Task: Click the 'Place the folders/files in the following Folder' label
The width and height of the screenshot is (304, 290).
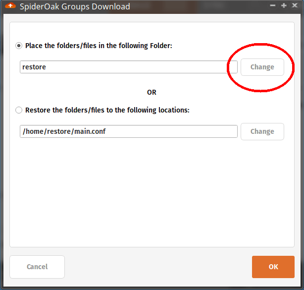Action: (x=99, y=46)
